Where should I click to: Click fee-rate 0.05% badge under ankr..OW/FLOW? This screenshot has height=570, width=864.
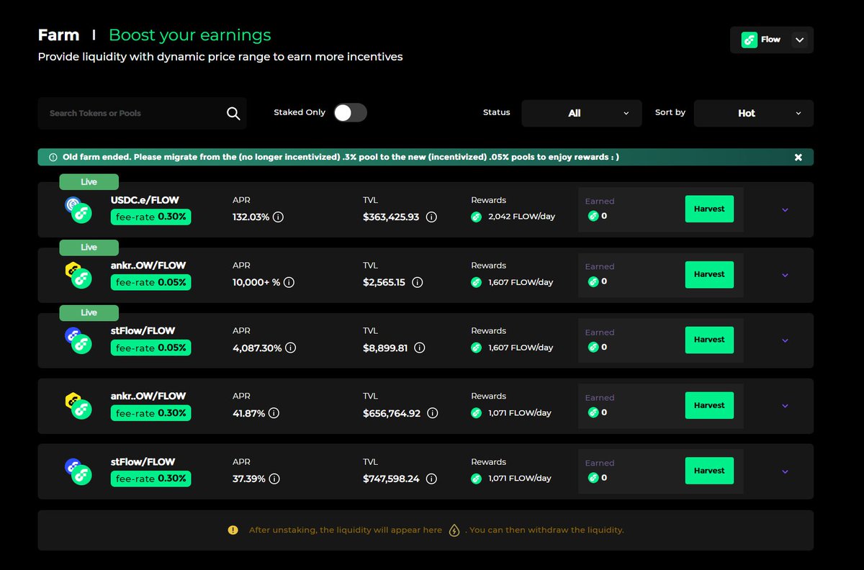151,282
